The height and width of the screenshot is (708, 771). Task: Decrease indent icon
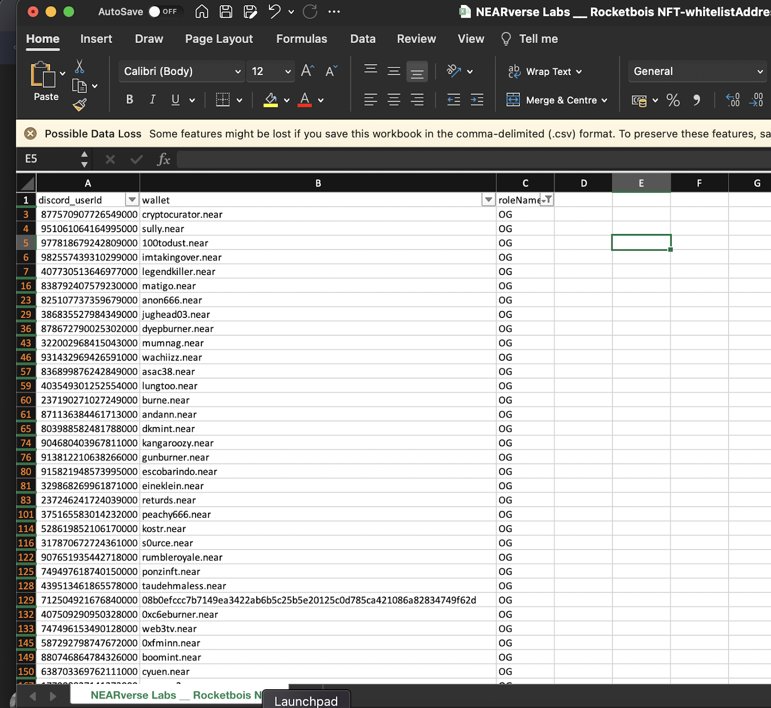454,100
